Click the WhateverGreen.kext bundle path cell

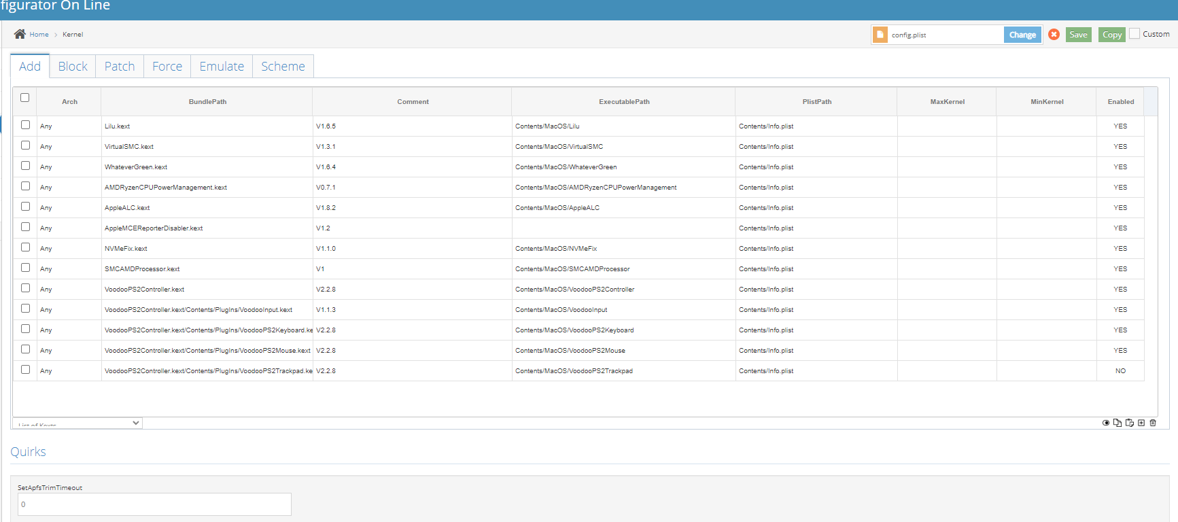(207, 167)
